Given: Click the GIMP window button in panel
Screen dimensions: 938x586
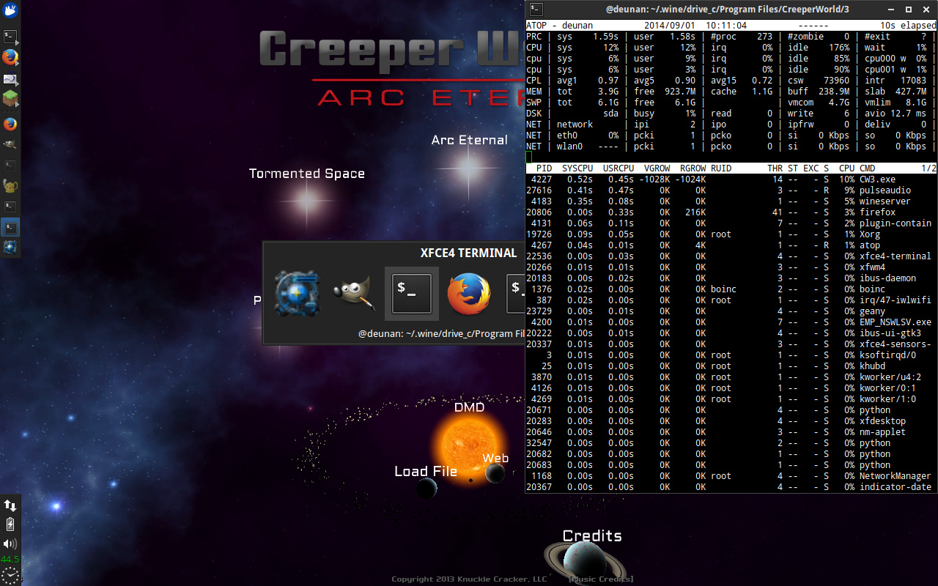Looking at the screenshot, I should point(10,144).
